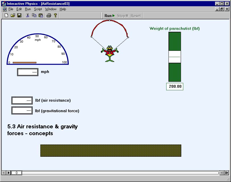Start the simulation with the Run button

point(109,16)
